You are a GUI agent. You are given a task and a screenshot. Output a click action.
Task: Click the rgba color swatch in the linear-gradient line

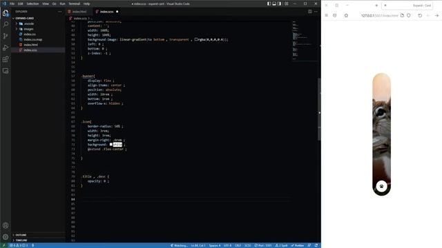click(196, 39)
